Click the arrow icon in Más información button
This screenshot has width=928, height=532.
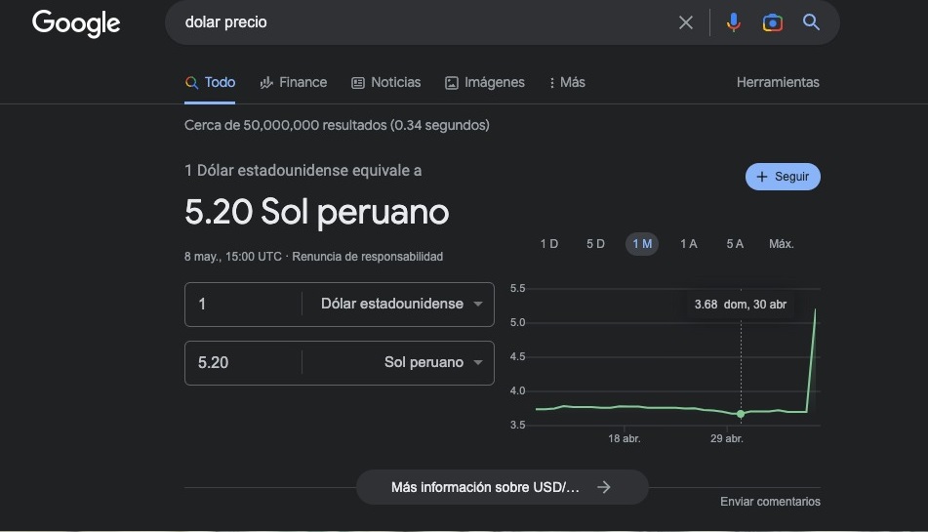(x=604, y=487)
